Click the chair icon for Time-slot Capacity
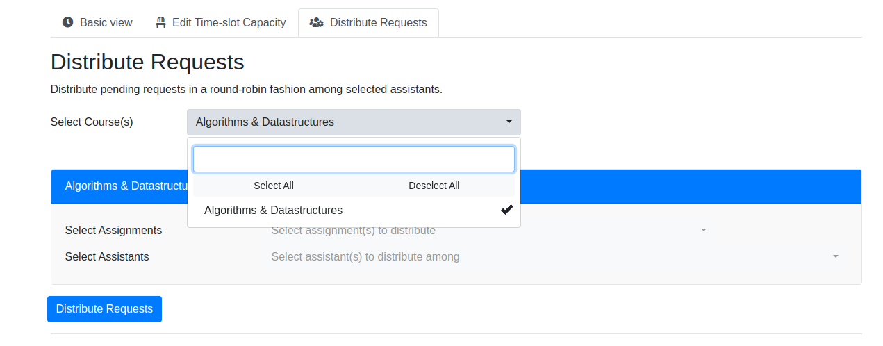Screen dimensions: 883x346 point(160,22)
